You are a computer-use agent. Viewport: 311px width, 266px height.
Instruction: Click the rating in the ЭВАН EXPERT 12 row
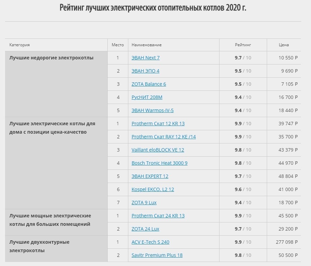click(243, 176)
